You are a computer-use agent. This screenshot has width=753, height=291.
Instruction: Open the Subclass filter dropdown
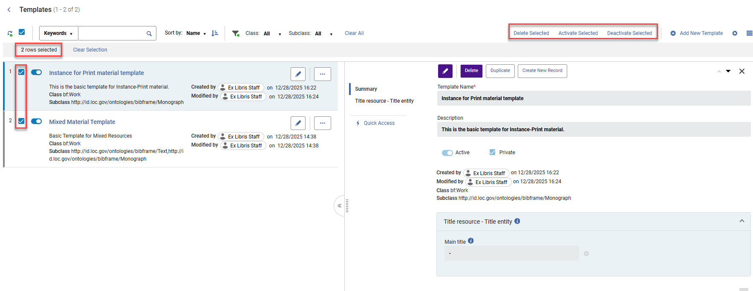(x=324, y=33)
